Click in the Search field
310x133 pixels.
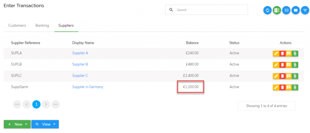[x=206, y=10]
